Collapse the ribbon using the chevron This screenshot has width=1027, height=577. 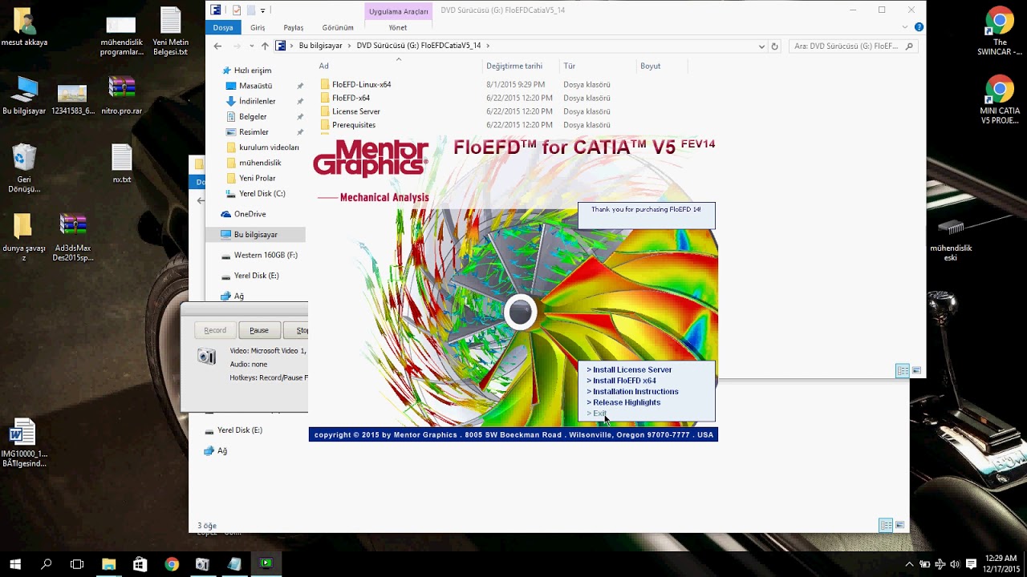[906, 27]
